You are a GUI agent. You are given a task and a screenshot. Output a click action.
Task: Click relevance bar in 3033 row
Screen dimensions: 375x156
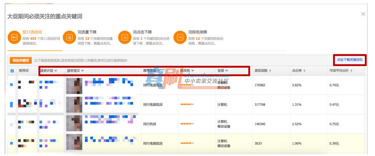coord(187,143)
